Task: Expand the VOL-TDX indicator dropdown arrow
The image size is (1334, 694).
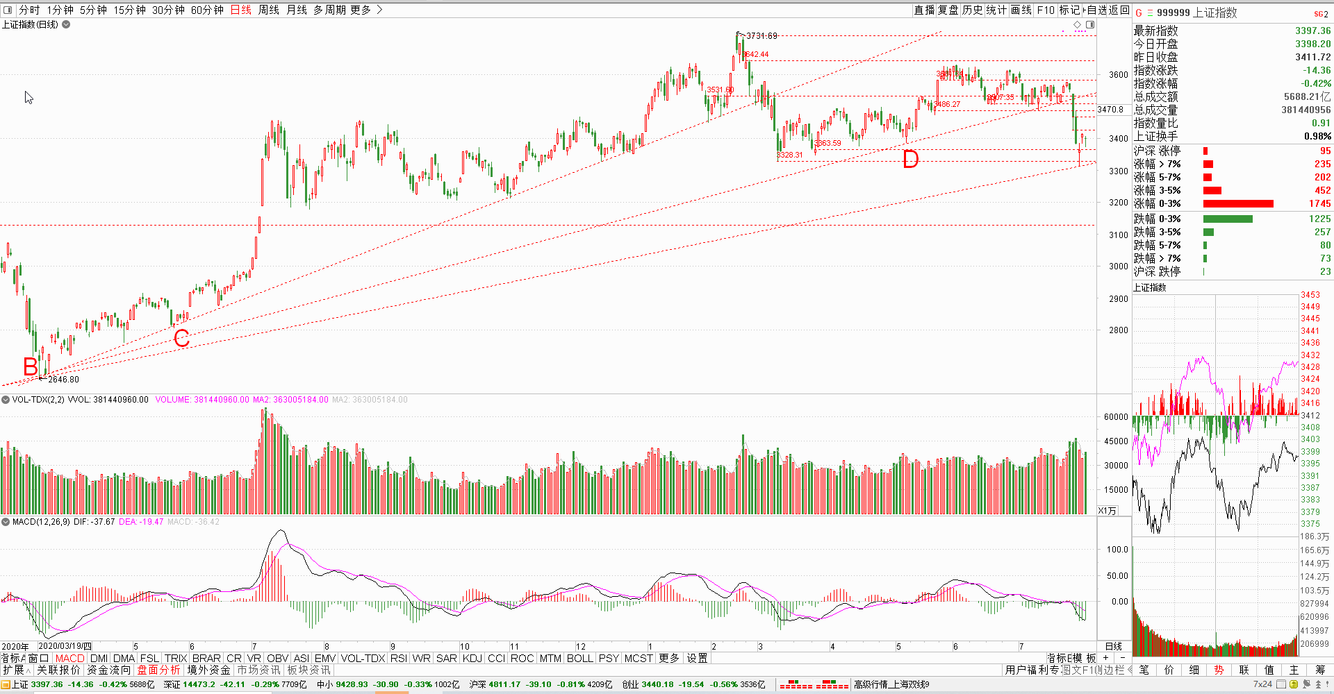Action: point(6,400)
